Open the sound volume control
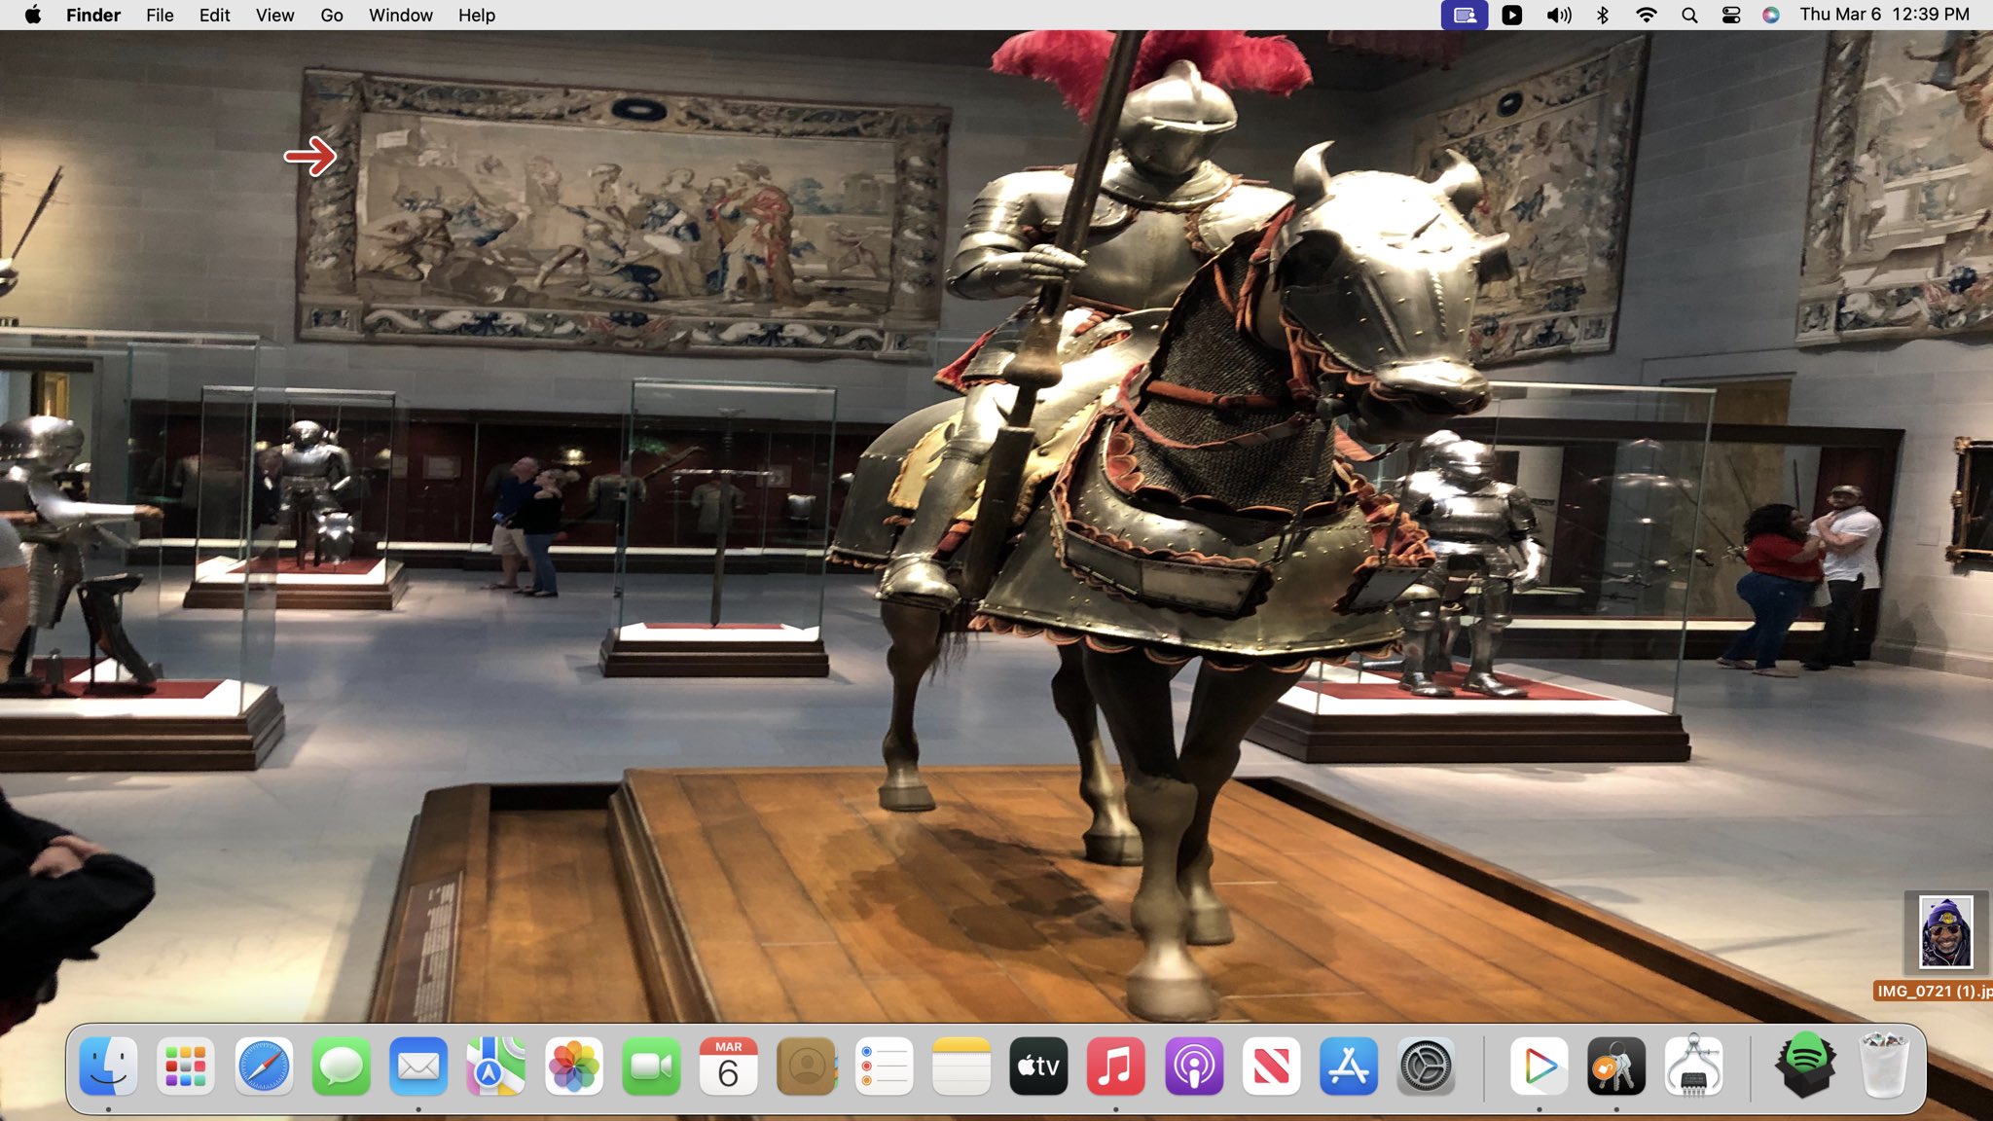This screenshot has width=1993, height=1121. point(1558,15)
